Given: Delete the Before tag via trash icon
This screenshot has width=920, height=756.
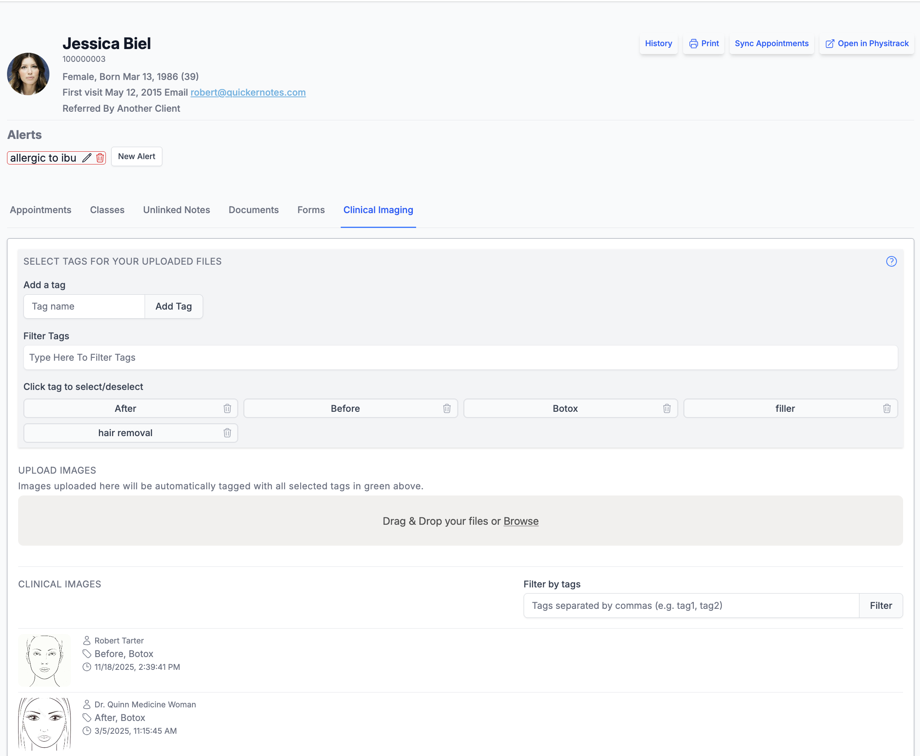Looking at the screenshot, I should click(447, 409).
